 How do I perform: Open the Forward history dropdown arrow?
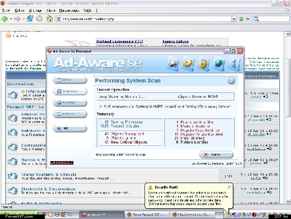pos(24,19)
